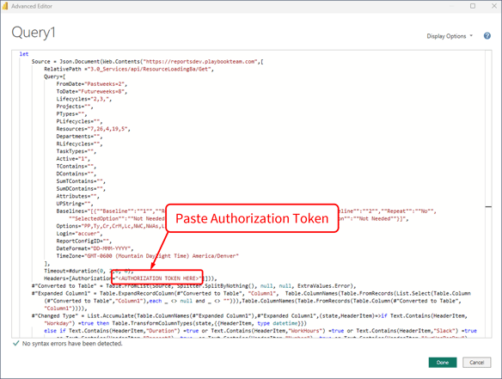Click the RelativePath line

129,69
